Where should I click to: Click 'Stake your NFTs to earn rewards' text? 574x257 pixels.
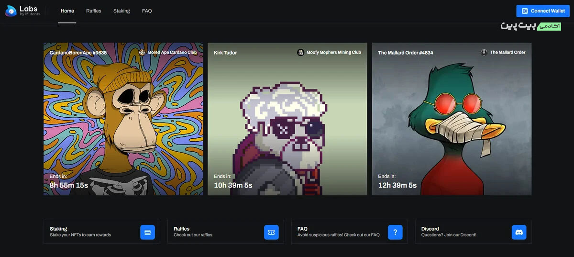[80, 235]
